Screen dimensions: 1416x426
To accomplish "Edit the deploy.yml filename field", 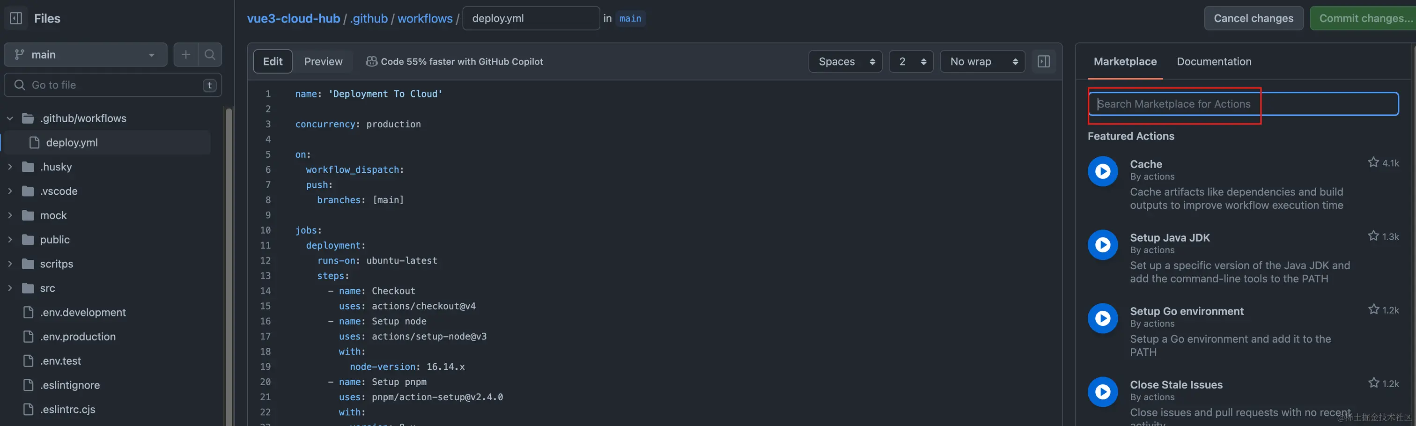I will (x=531, y=18).
